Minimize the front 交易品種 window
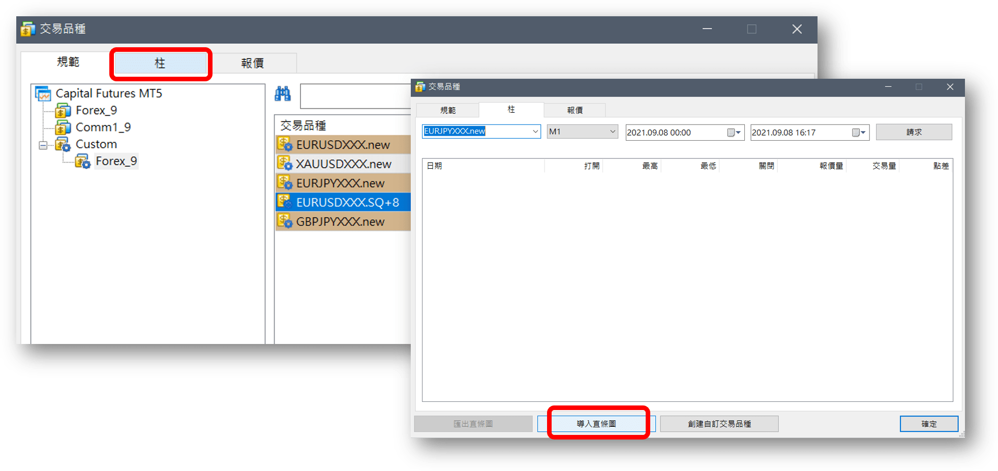Viewport: 998px width, 471px height. click(x=888, y=87)
